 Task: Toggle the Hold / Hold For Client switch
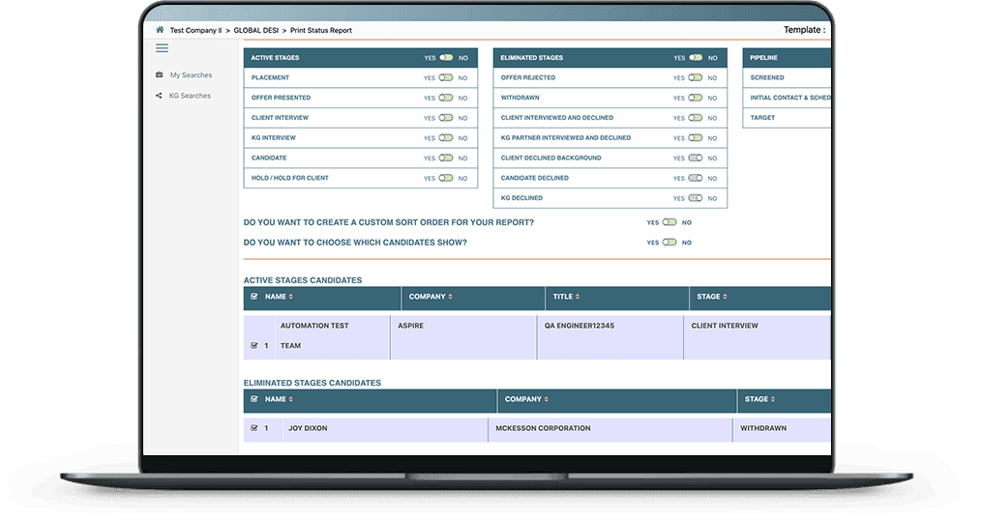(x=446, y=178)
